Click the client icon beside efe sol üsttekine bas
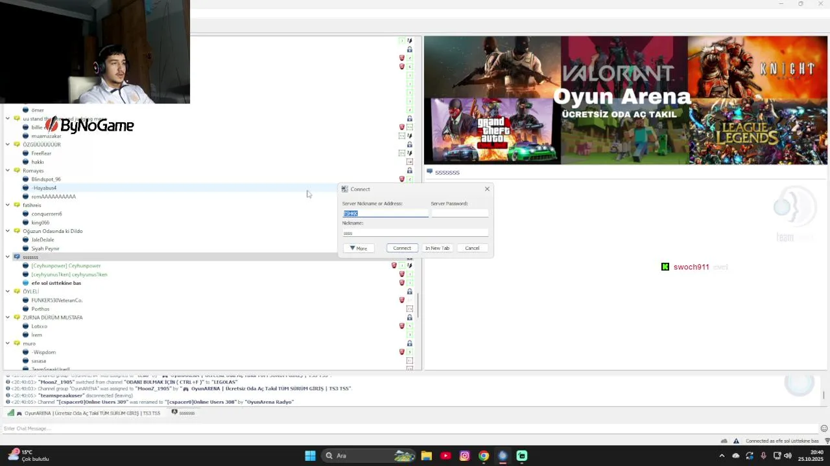The image size is (830, 466). [26, 283]
